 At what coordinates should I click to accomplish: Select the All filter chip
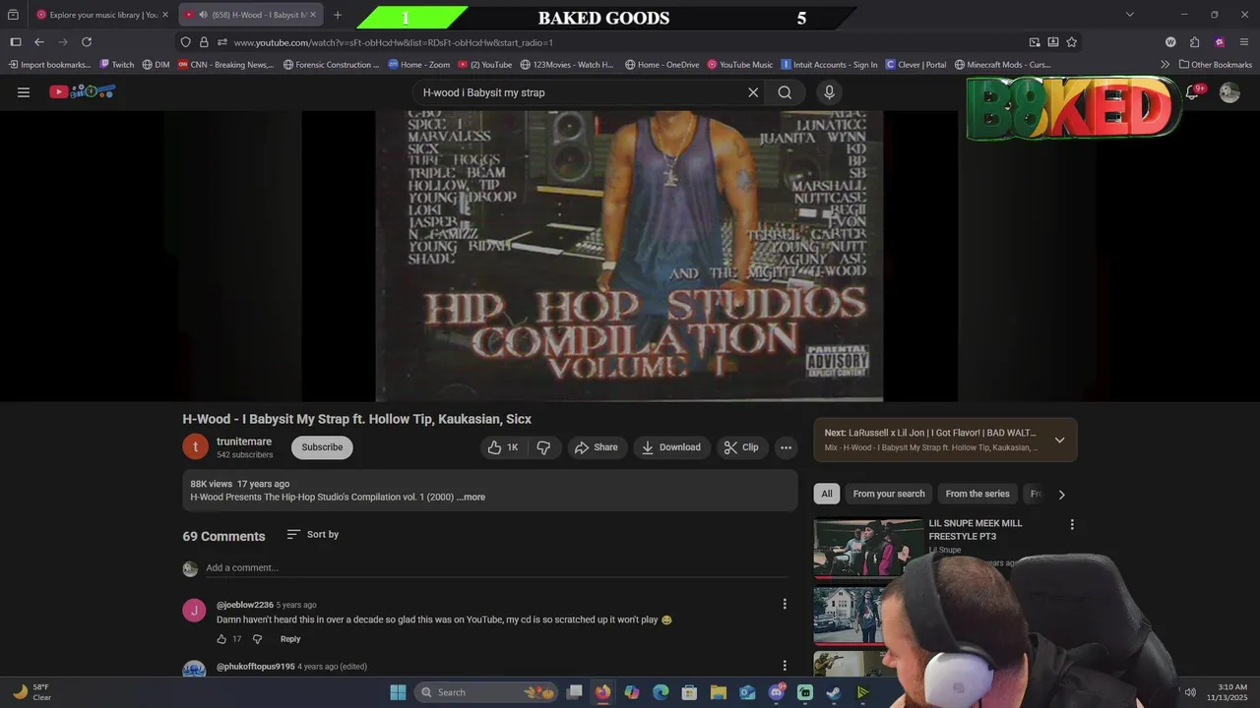pyautogui.click(x=827, y=494)
